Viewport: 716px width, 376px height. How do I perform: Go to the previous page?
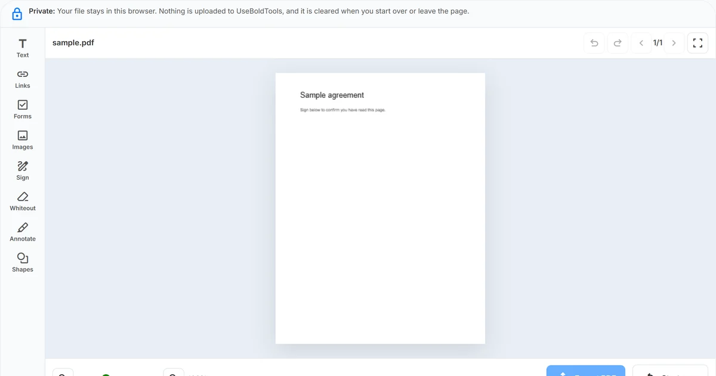(641, 43)
